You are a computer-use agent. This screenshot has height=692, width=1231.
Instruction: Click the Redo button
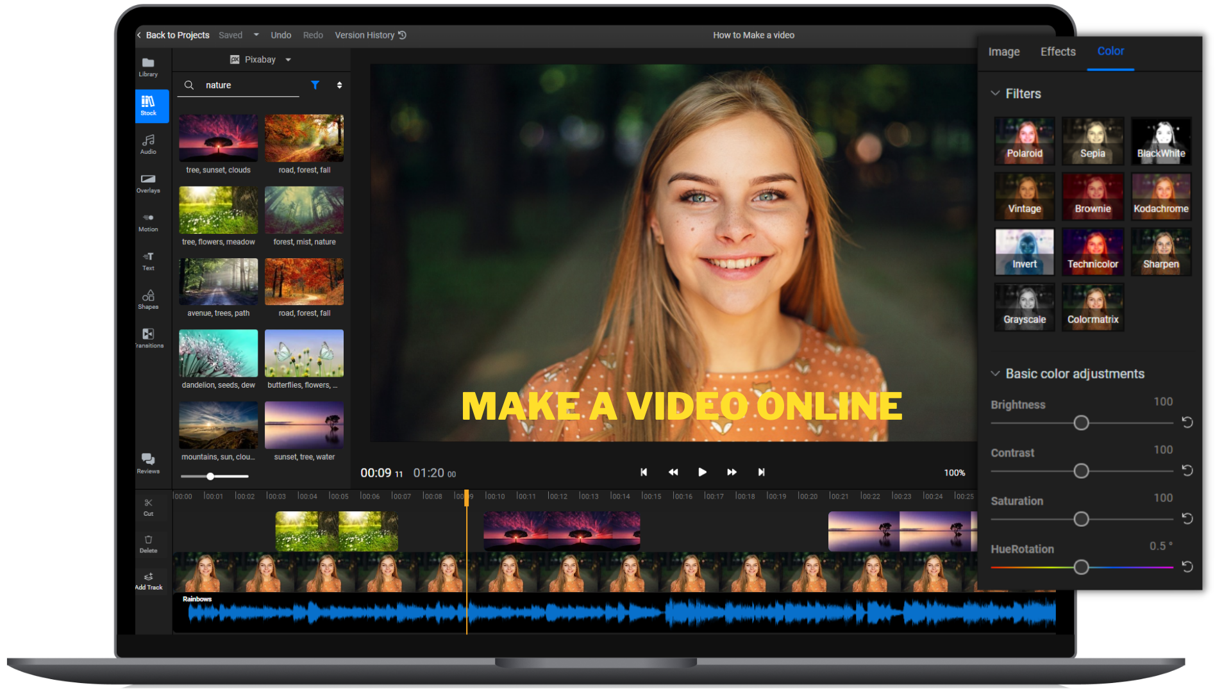(x=313, y=35)
